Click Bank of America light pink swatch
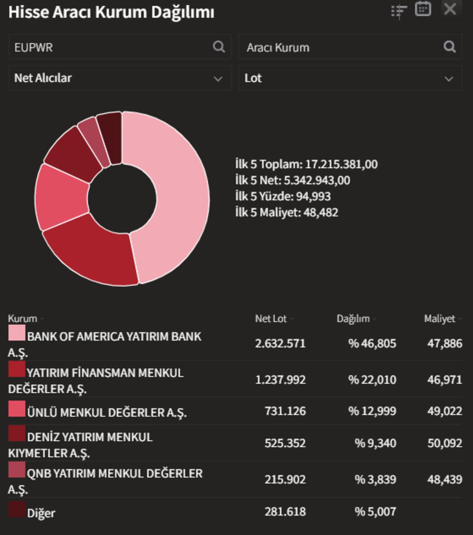Image resolution: width=473 pixels, height=535 pixels. [x=17, y=333]
